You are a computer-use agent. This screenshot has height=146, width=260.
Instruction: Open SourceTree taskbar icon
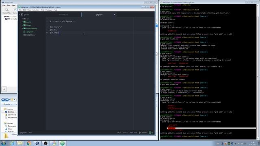pos(37,143)
